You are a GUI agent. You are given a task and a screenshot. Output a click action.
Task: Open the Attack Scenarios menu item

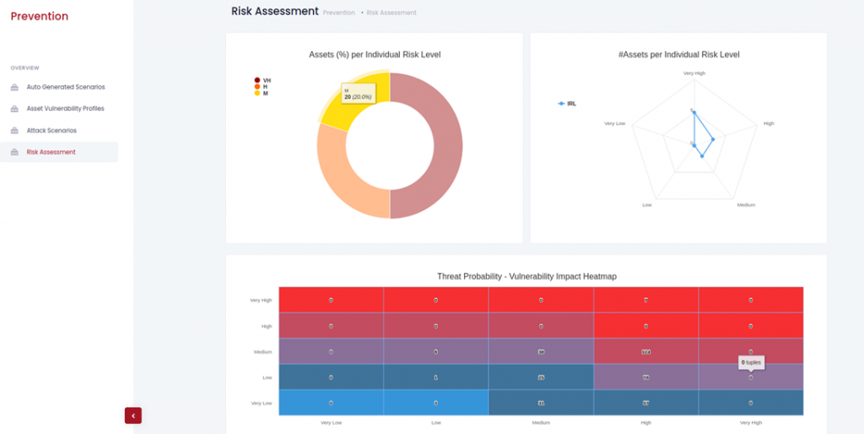point(51,131)
